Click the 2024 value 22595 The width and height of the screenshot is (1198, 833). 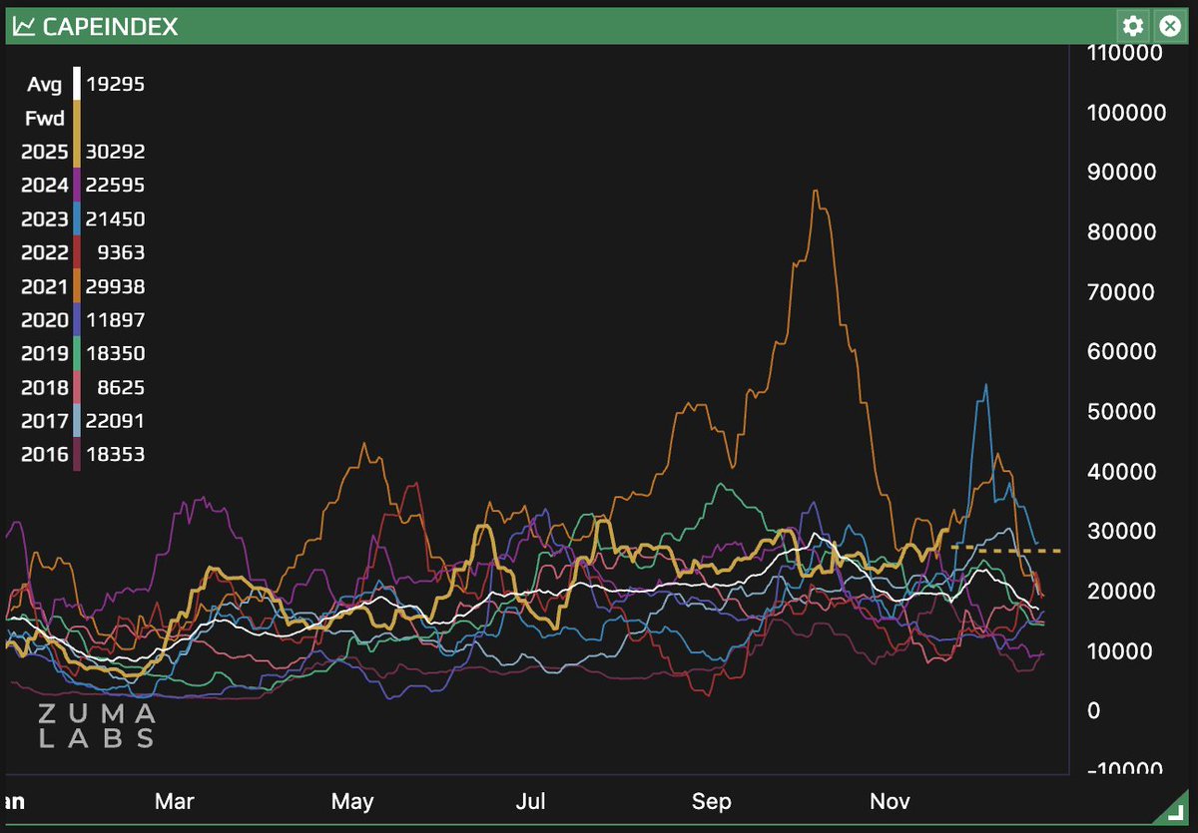(x=116, y=186)
